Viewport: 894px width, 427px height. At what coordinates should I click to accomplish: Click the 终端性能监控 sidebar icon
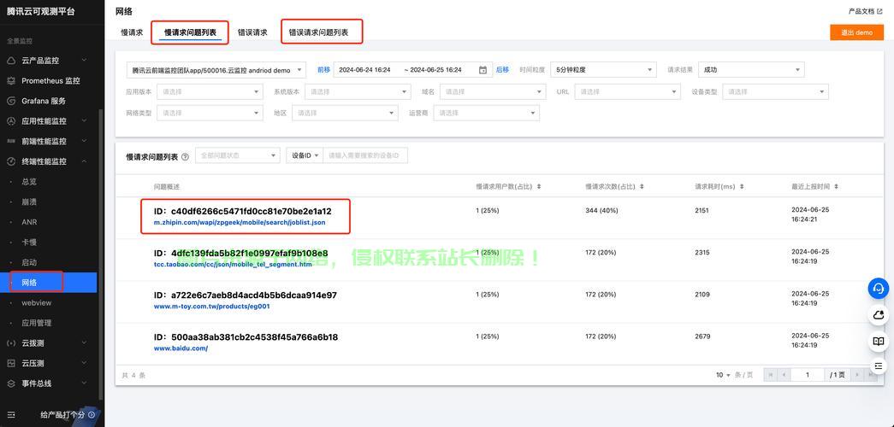(11, 161)
